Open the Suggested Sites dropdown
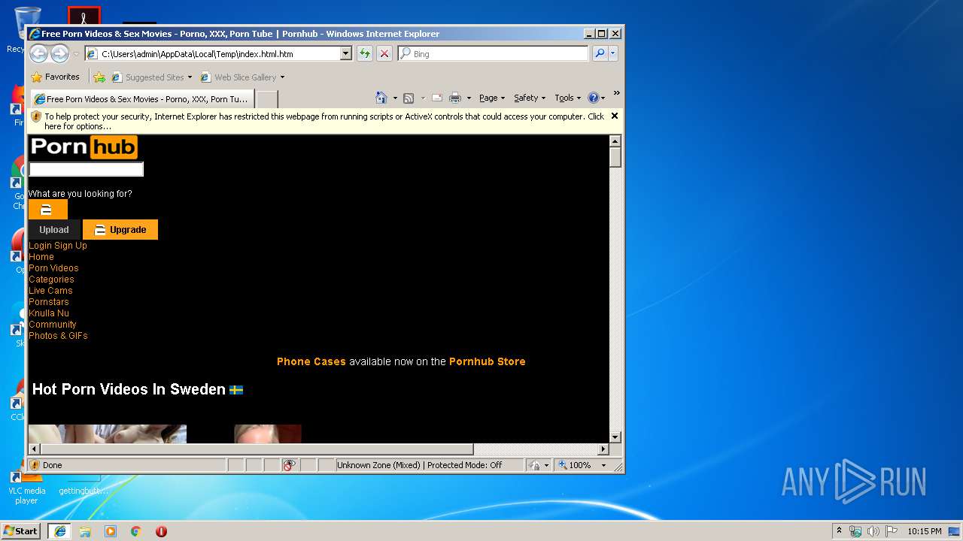Image resolution: width=963 pixels, height=541 pixels. 151,77
